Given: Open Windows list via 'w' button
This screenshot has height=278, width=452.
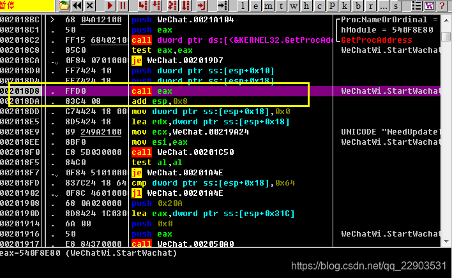Looking at the screenshot, I should (x=294, y=6).
